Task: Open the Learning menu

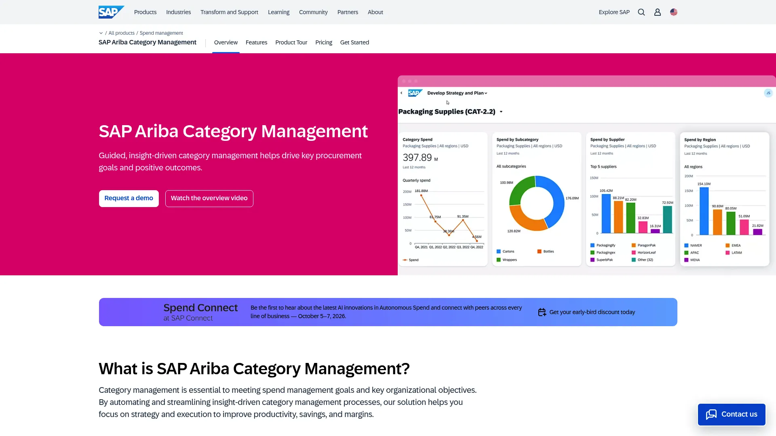Action: click(278, 12)
